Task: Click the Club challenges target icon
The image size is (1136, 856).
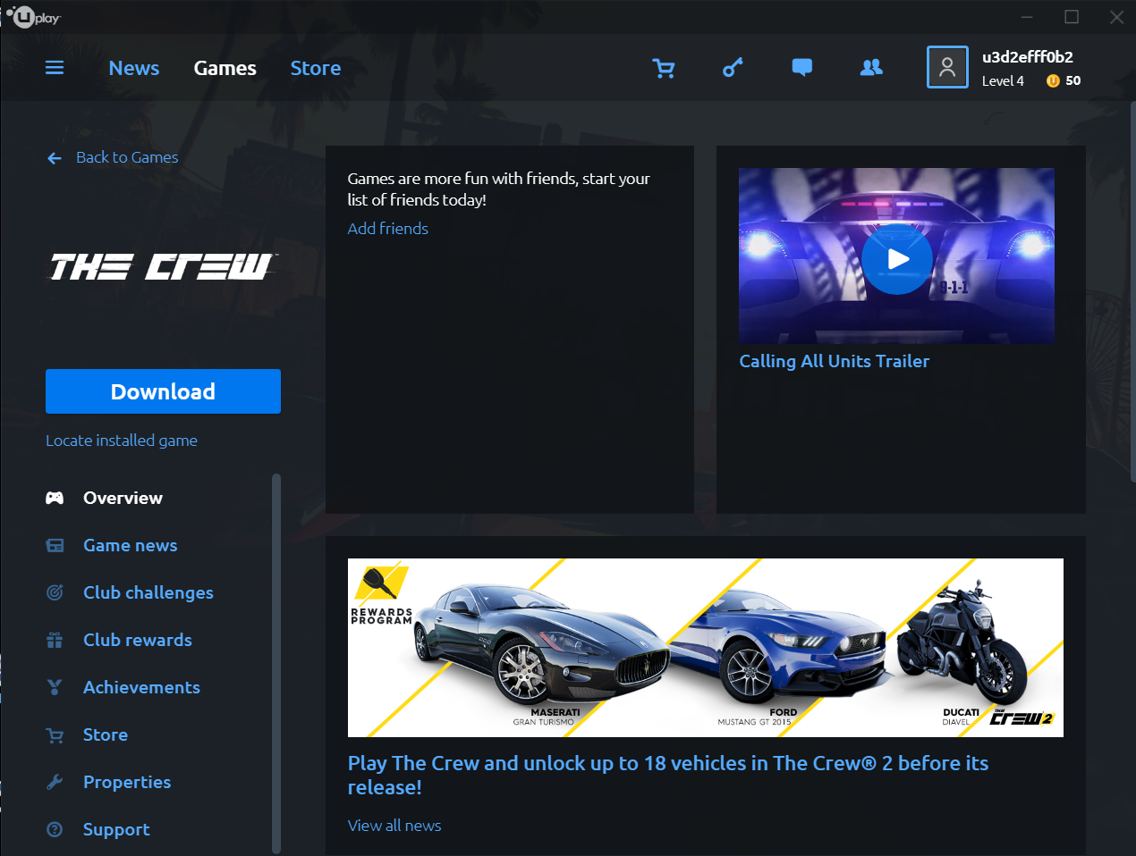Action: point(55,592)
